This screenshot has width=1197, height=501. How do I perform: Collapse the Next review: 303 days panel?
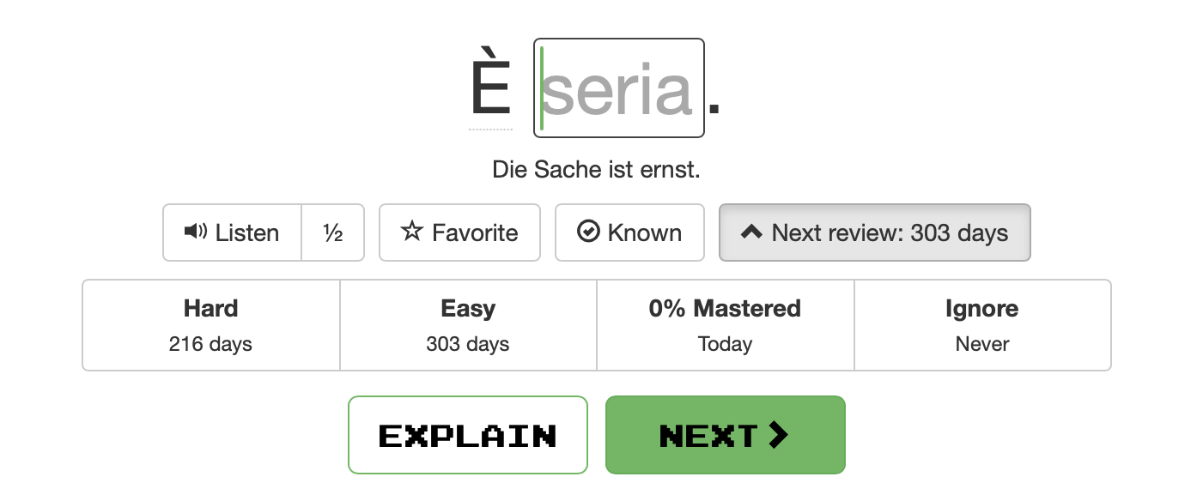(x=874, y=232)
